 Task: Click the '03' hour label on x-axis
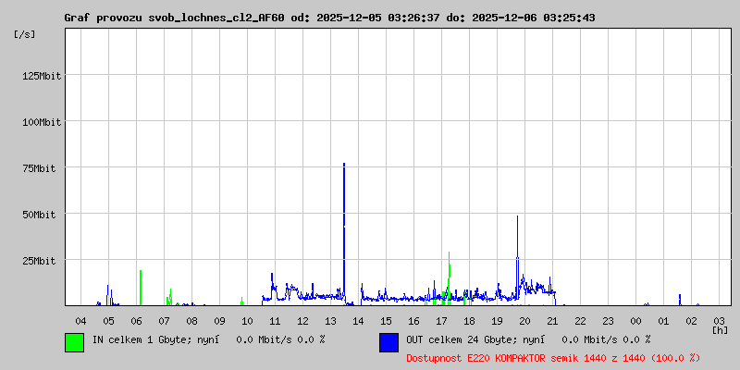click(719, 321)
